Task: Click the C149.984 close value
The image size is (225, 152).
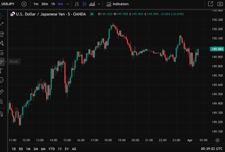Action: point(151,14)
